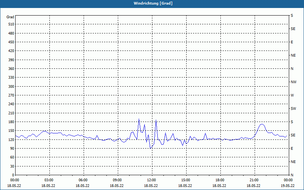Screen dimensions: 304x190
Task: Click the blue line's lowest dip near 12:00
Action: click(150, 149)
